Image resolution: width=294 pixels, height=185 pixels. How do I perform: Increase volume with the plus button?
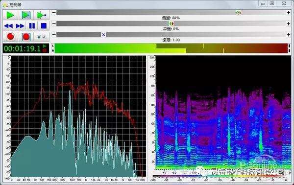pyautogui.click(x=289, y=13)
